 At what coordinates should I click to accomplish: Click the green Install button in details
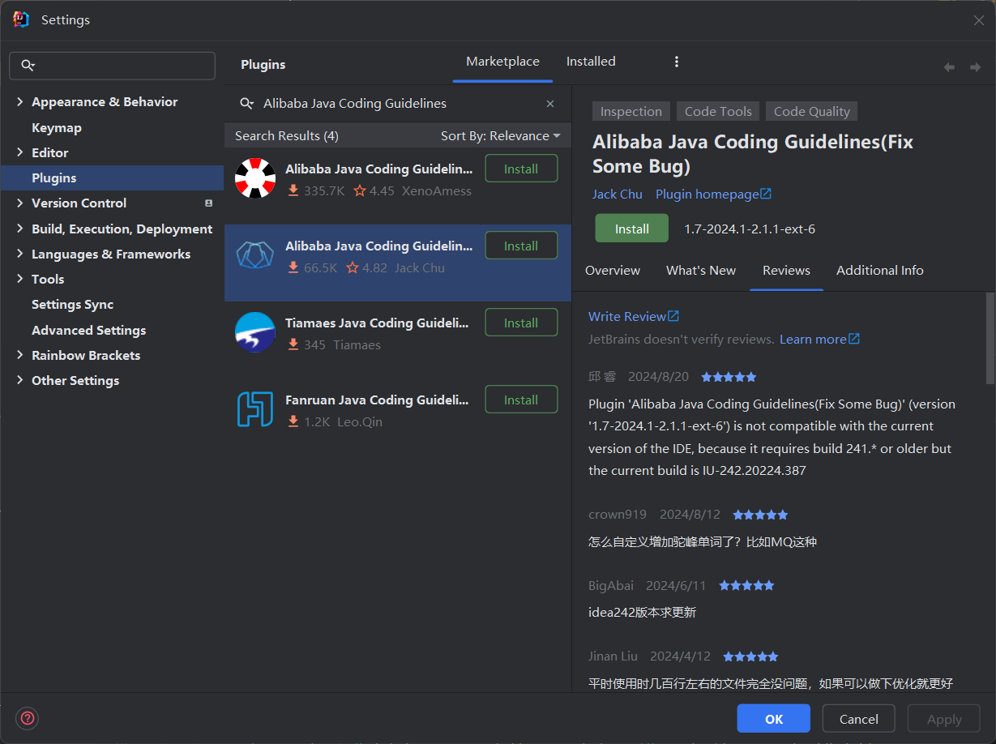631,229
